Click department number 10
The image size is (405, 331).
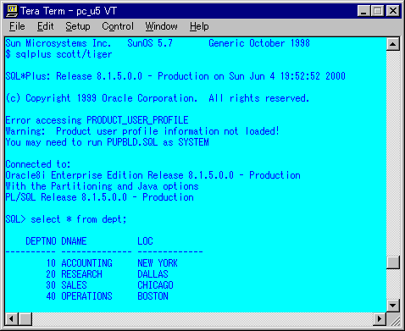click(51, 263)
